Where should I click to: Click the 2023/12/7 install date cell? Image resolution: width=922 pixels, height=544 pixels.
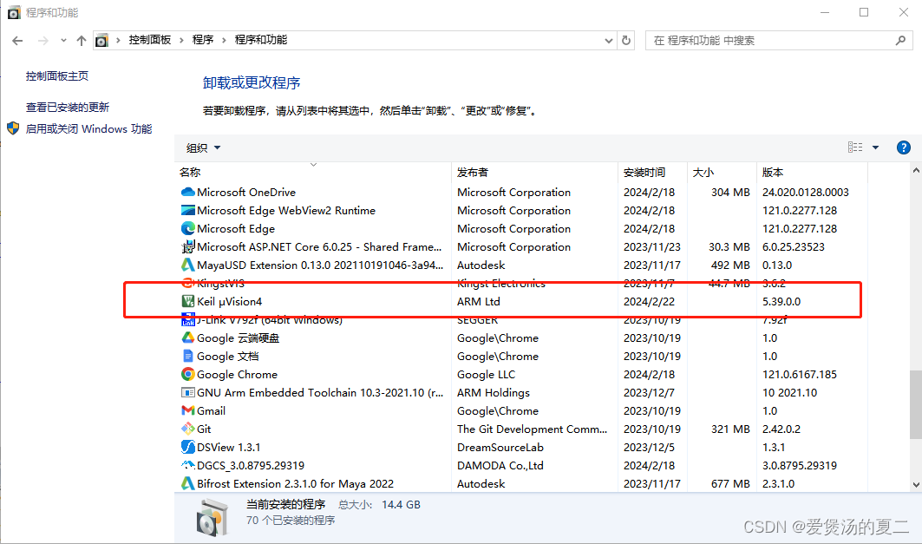[649, 393]
